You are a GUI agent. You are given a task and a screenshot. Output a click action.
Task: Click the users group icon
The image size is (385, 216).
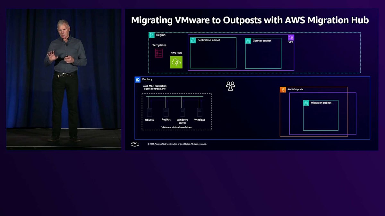point(230,86)
